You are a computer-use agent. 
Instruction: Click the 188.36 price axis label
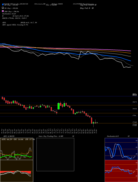click(x=135, y=109)
